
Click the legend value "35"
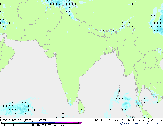point(62,125)
